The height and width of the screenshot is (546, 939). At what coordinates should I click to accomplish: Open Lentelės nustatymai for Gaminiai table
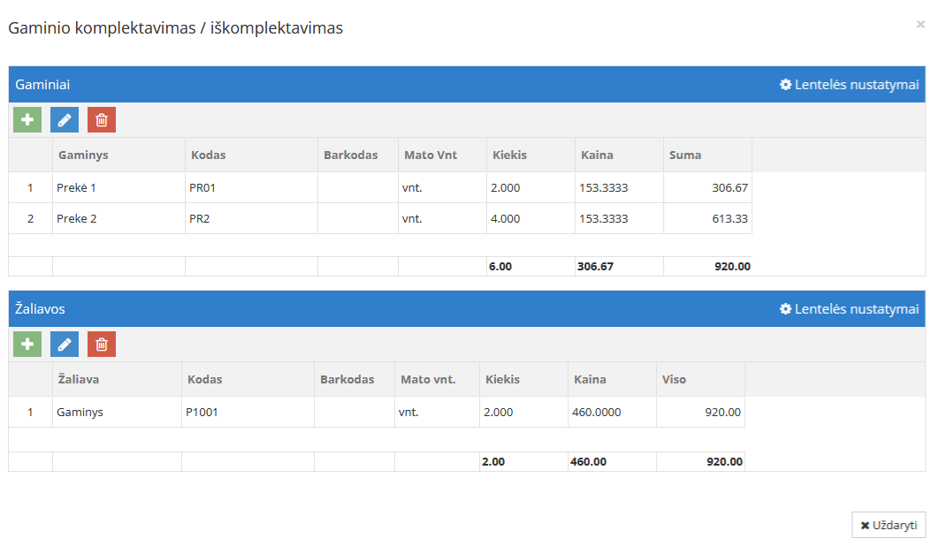[849, 85]
